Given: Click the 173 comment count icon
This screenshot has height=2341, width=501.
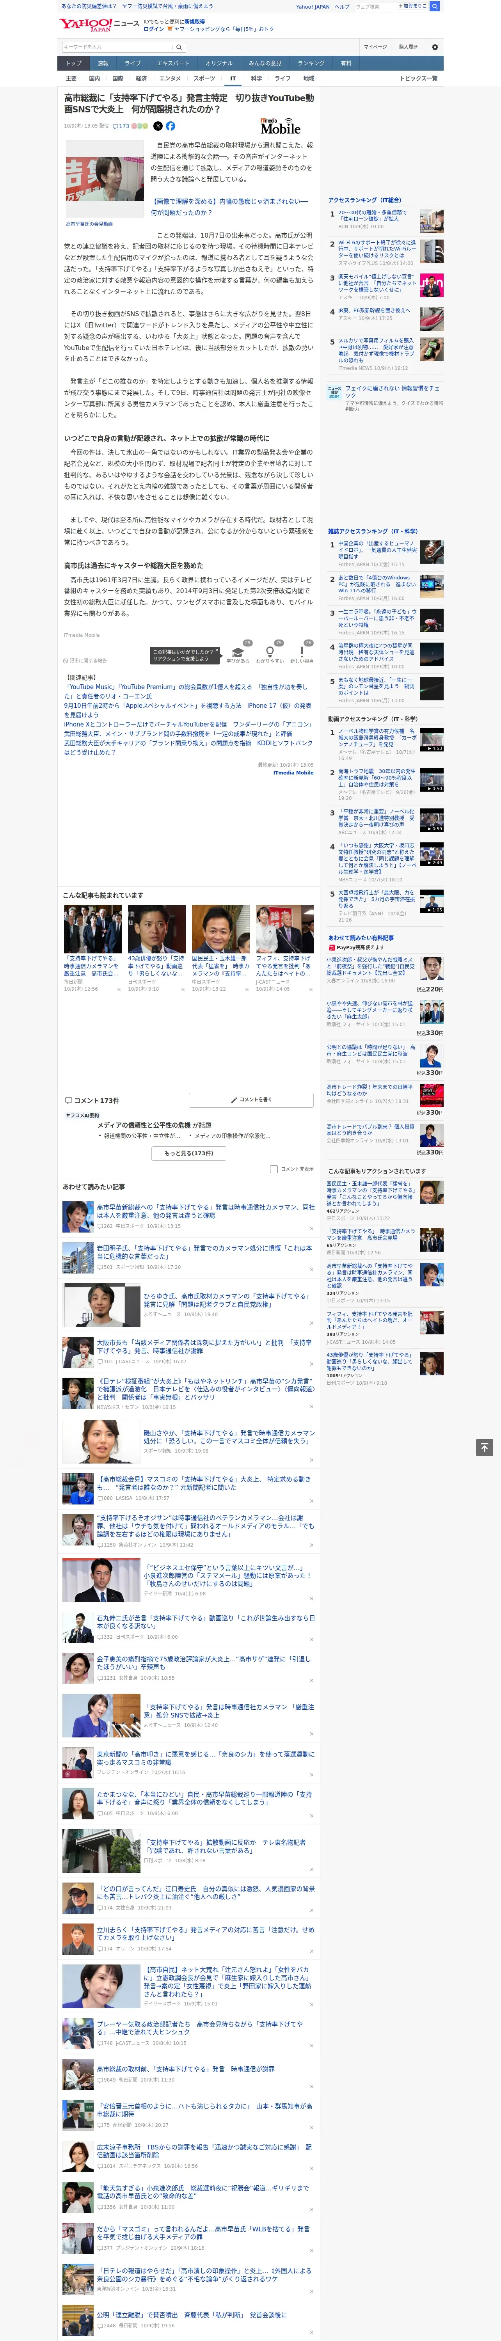Looking at the screenshot, I should (x=121, y=126).
